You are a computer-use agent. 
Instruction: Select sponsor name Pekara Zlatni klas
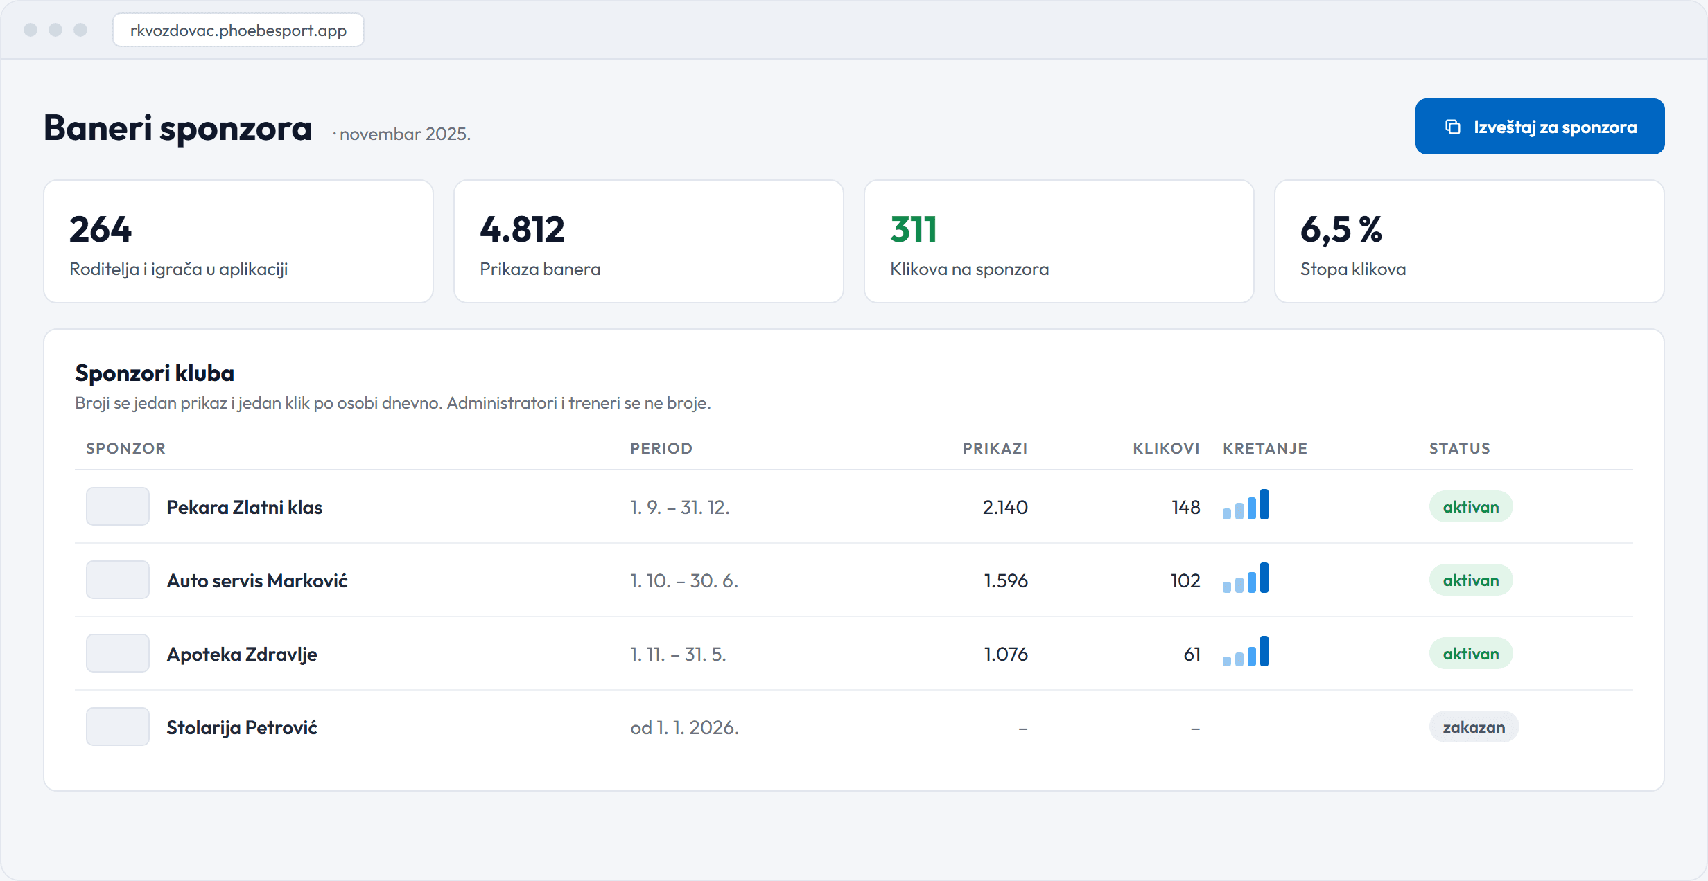point(245,507)
